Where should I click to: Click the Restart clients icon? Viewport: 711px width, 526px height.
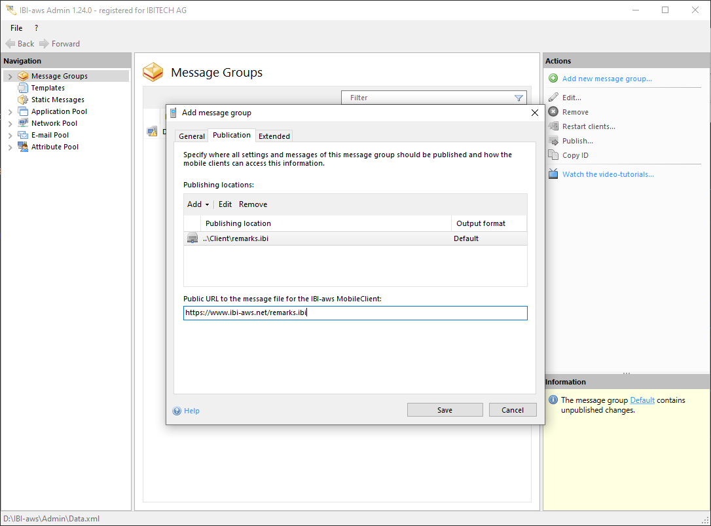553,126
